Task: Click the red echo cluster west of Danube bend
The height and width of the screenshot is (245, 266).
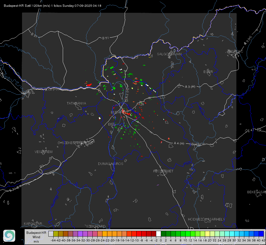Action: 88,84
